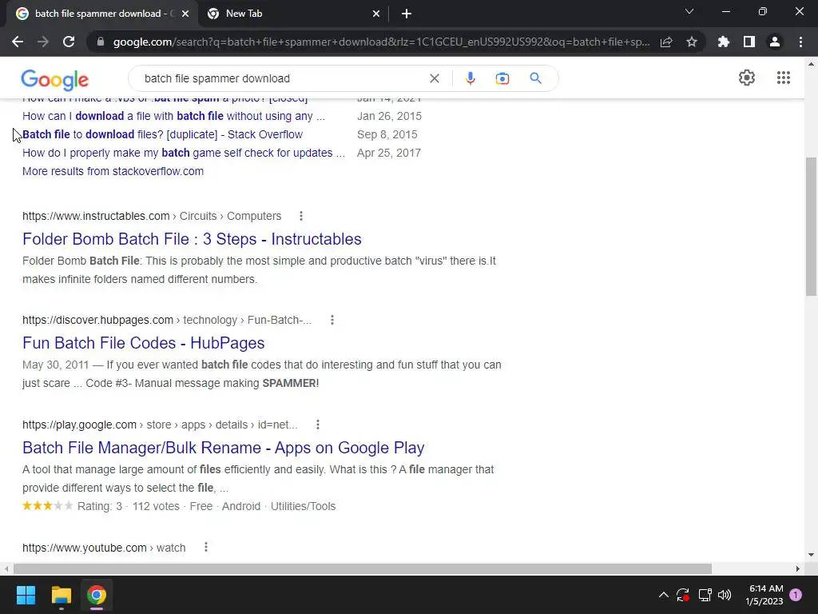Open Folder Bomb Batch File result

[192, 238]
